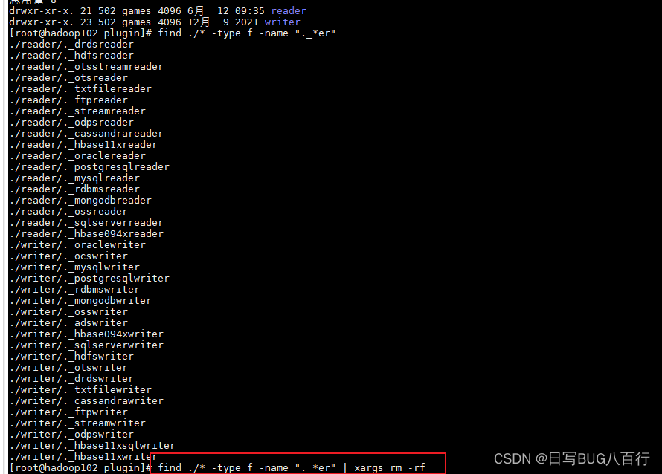This screenshot has height=474, width=662.
Task: Click the first find command with -type f
Action: 246,33
